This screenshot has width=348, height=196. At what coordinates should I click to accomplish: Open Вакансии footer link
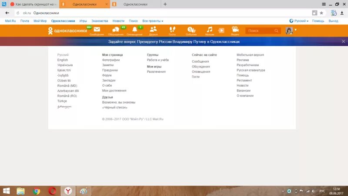tap(244, 91)
